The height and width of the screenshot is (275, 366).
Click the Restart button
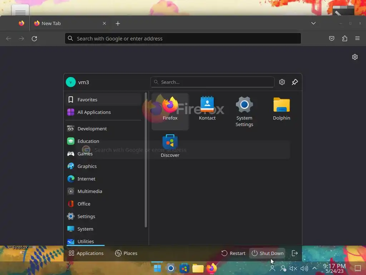(x=233, y=253)
